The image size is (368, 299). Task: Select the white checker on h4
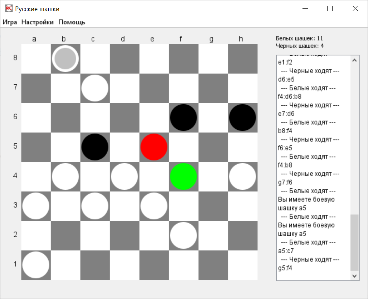click(x=242, y=176)
